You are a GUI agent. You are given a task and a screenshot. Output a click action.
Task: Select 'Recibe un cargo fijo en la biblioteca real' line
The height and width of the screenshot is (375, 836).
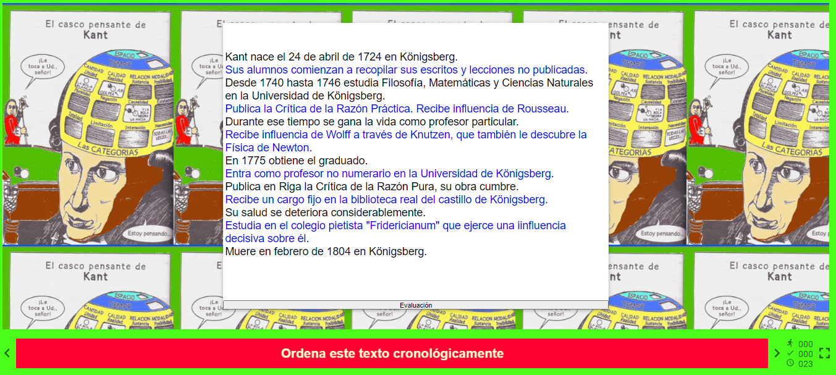tap(386, 200)
